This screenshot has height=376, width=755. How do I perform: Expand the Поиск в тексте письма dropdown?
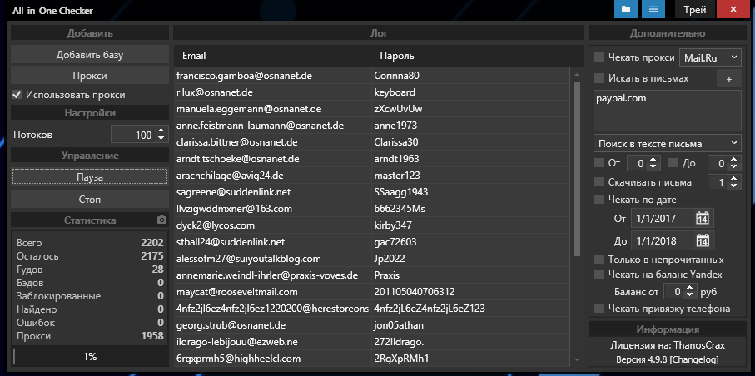pos(667,143)
